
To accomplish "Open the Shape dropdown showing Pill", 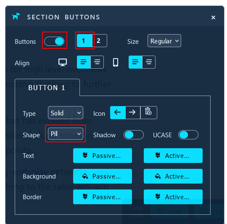I will click(66, 133).
